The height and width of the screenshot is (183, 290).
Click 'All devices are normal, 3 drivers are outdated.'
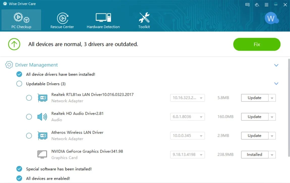83,44
